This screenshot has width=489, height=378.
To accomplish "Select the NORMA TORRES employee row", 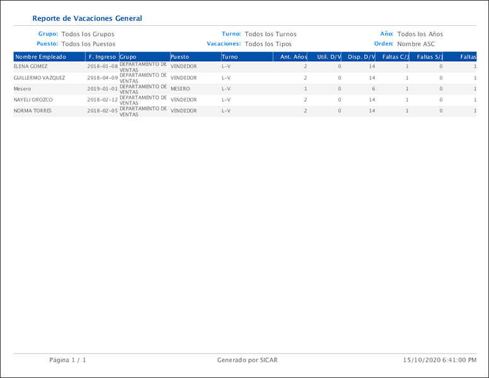I will click(33, 111).
